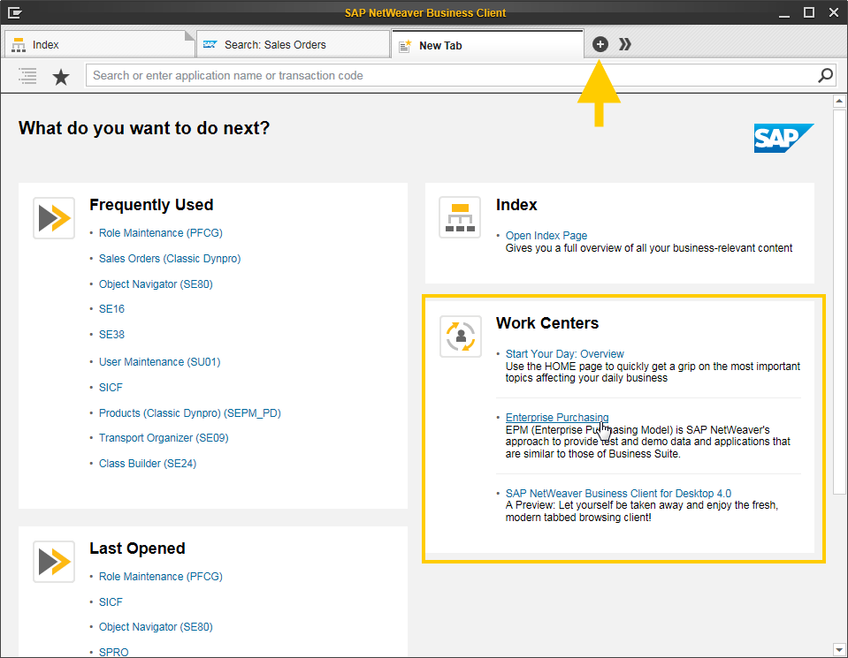The width and height of the screenshot is (848, 658).
Task: Launch Object Navigator (SE80) from Frequently Used
Action: coord(156,284)
